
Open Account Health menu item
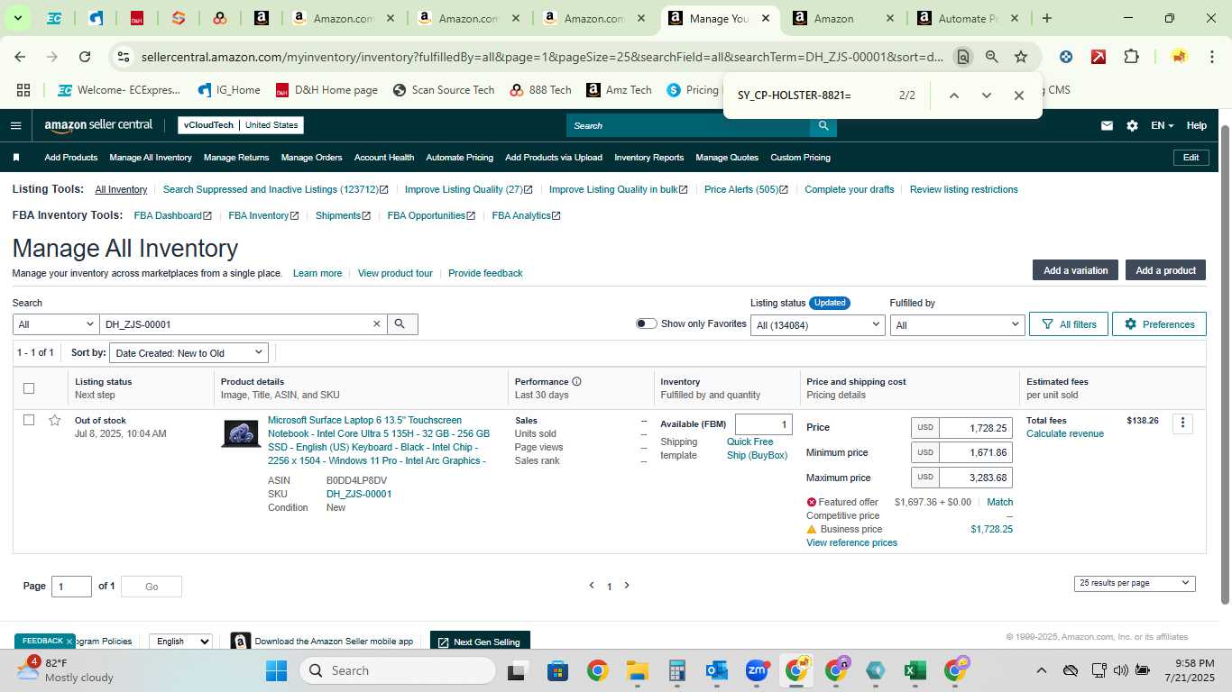pos(384,158)
